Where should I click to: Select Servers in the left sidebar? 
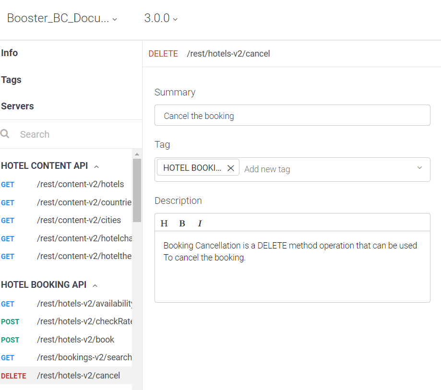pos(17,106)
